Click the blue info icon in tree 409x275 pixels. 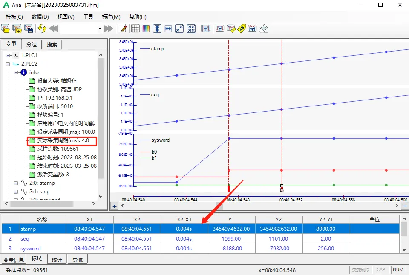24,72
